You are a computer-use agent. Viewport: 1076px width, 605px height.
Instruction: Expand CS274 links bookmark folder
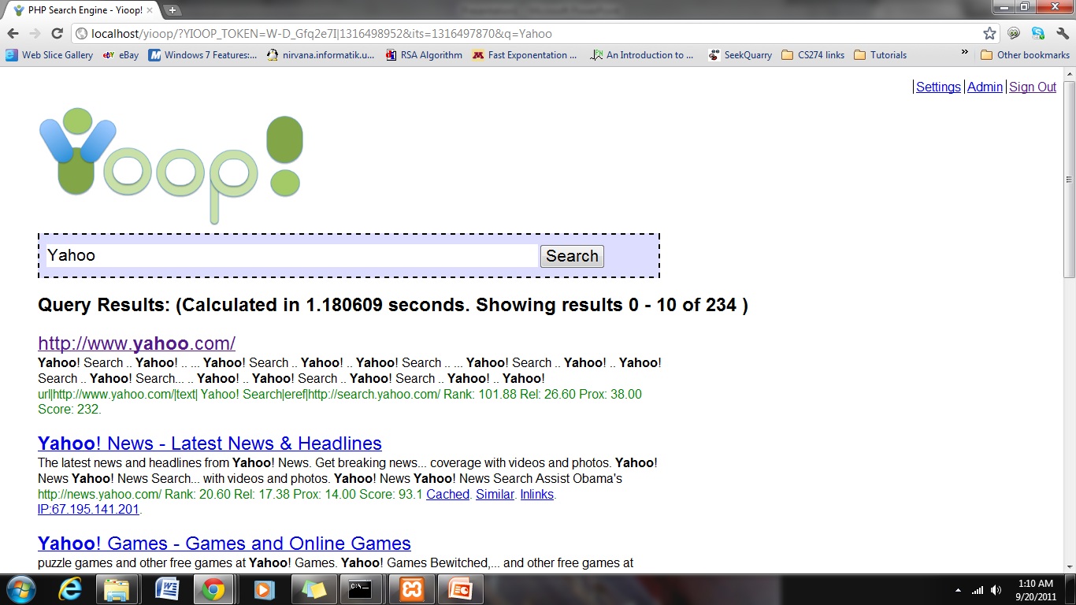pyautogui.click(x=813, y=55)
